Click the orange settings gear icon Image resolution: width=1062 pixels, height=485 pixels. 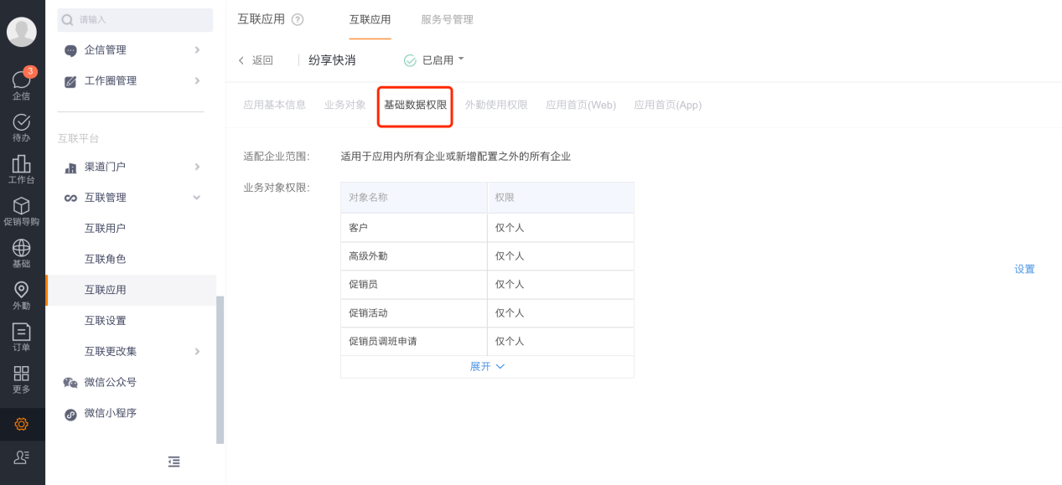pos(22,424)
